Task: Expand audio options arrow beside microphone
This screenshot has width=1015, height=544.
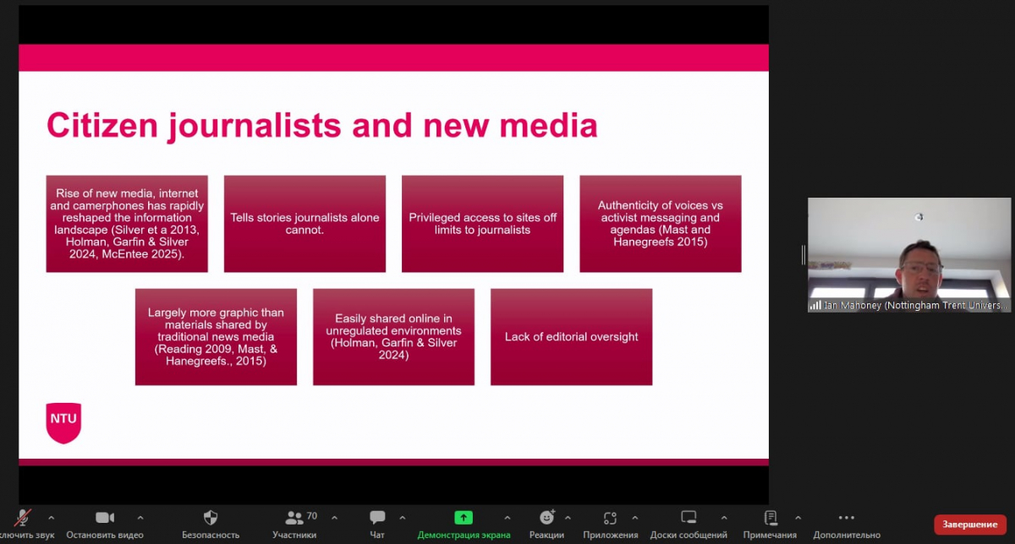Action: tap(51, 518)
